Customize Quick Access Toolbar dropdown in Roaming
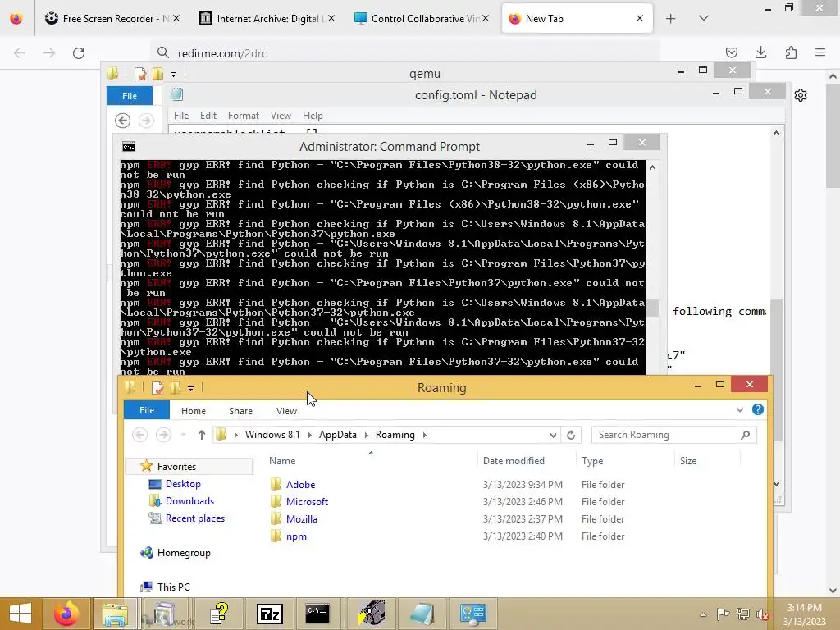This screenshot has width=840, height=630. click(190, 388)
